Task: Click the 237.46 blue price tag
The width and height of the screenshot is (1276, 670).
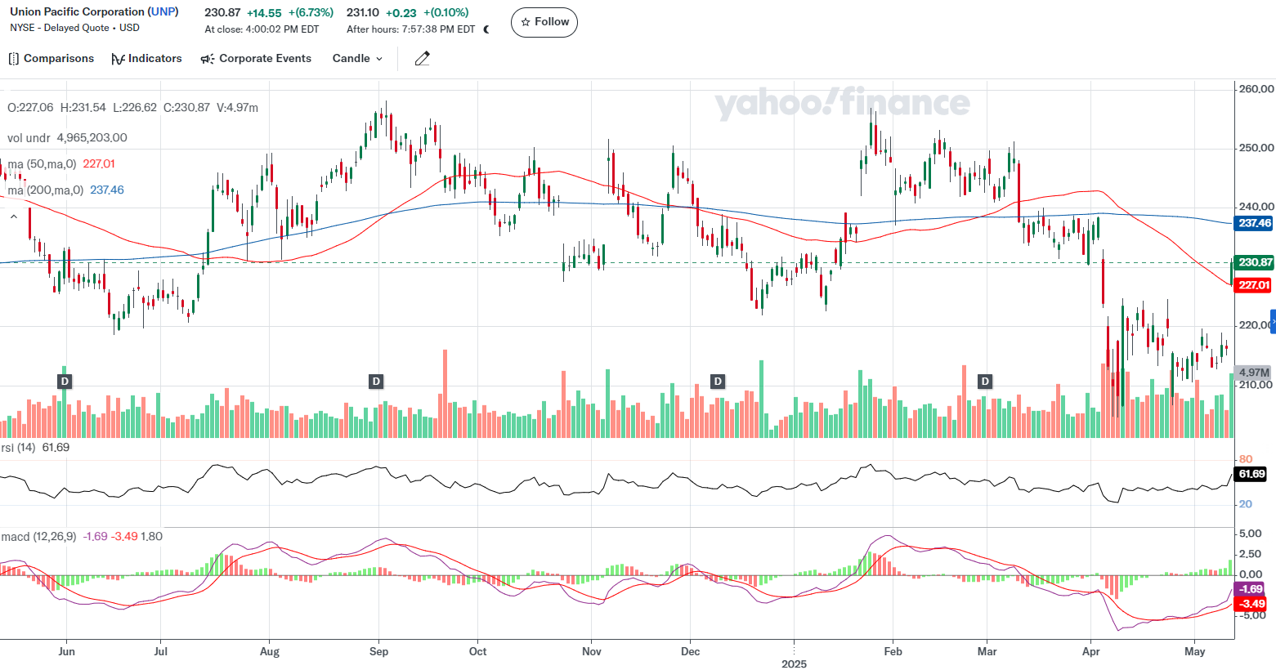Action: 1255,223
